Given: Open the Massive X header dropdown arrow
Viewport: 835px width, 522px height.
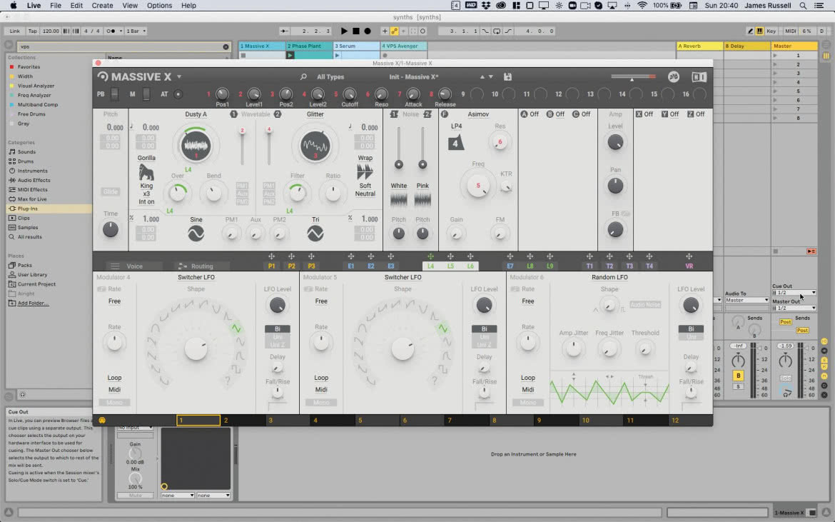Looking at the screenshot, I should pos(179,76).
